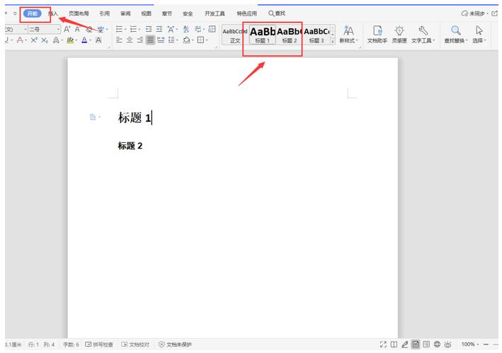
Task: Expand the styles gallery more arrow
Action: (x=333, y=41)
